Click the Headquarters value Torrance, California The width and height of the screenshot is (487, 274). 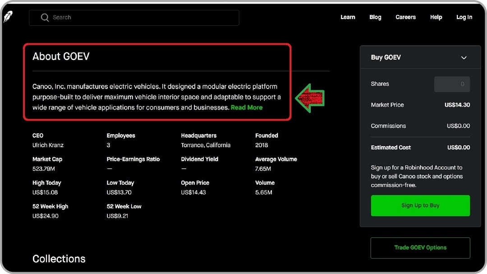click(206, 145)
